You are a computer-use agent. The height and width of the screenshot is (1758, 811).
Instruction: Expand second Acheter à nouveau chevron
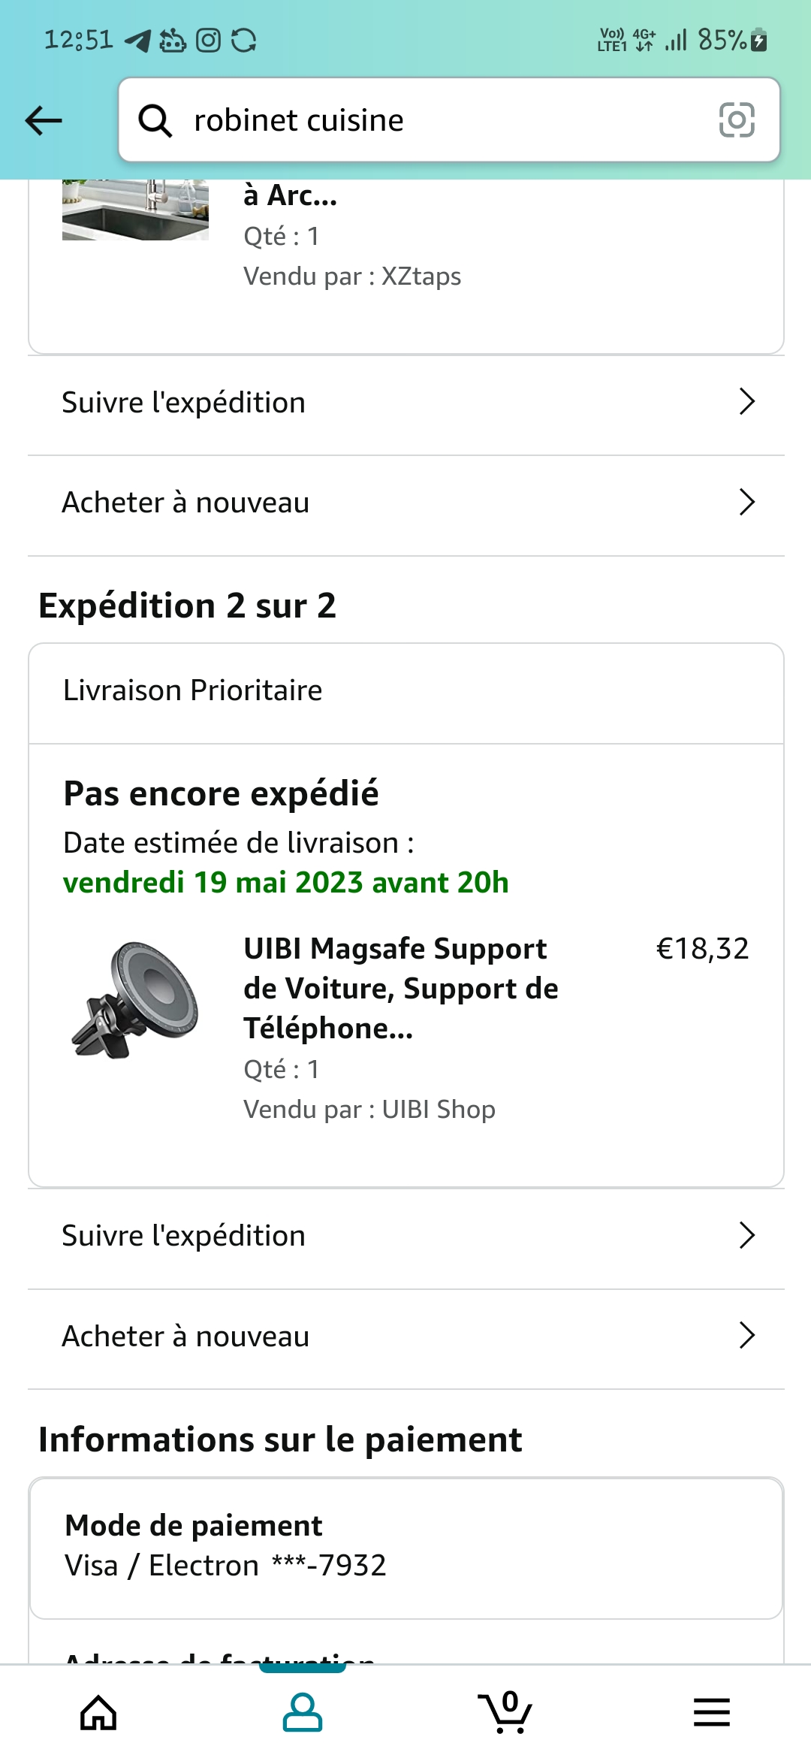(746, 1336)
